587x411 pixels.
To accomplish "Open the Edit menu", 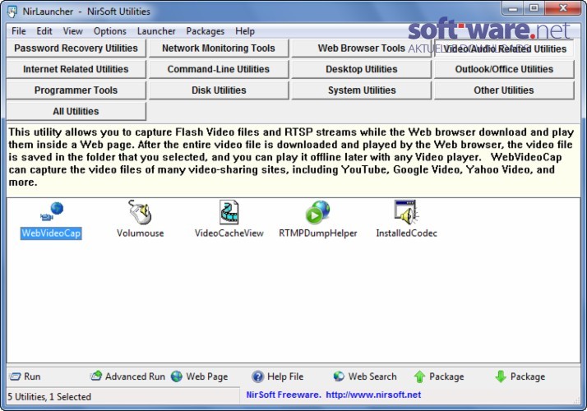I will coord(44,31).
